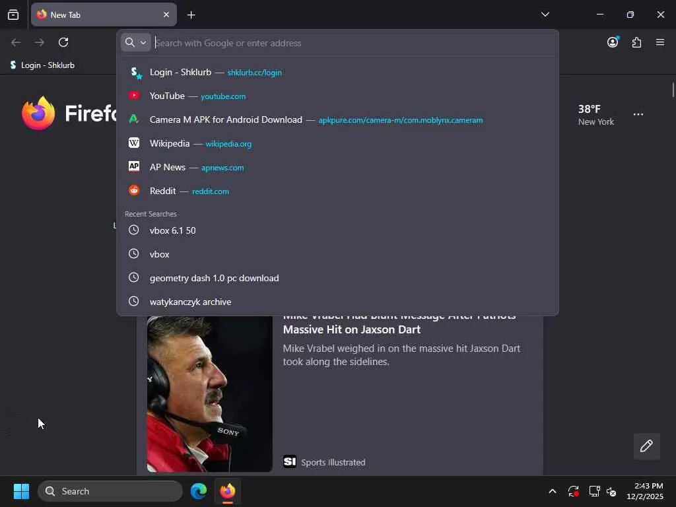676x507 pixels.
Task: Click the AP News favicon
Action: tap(134, 166)
